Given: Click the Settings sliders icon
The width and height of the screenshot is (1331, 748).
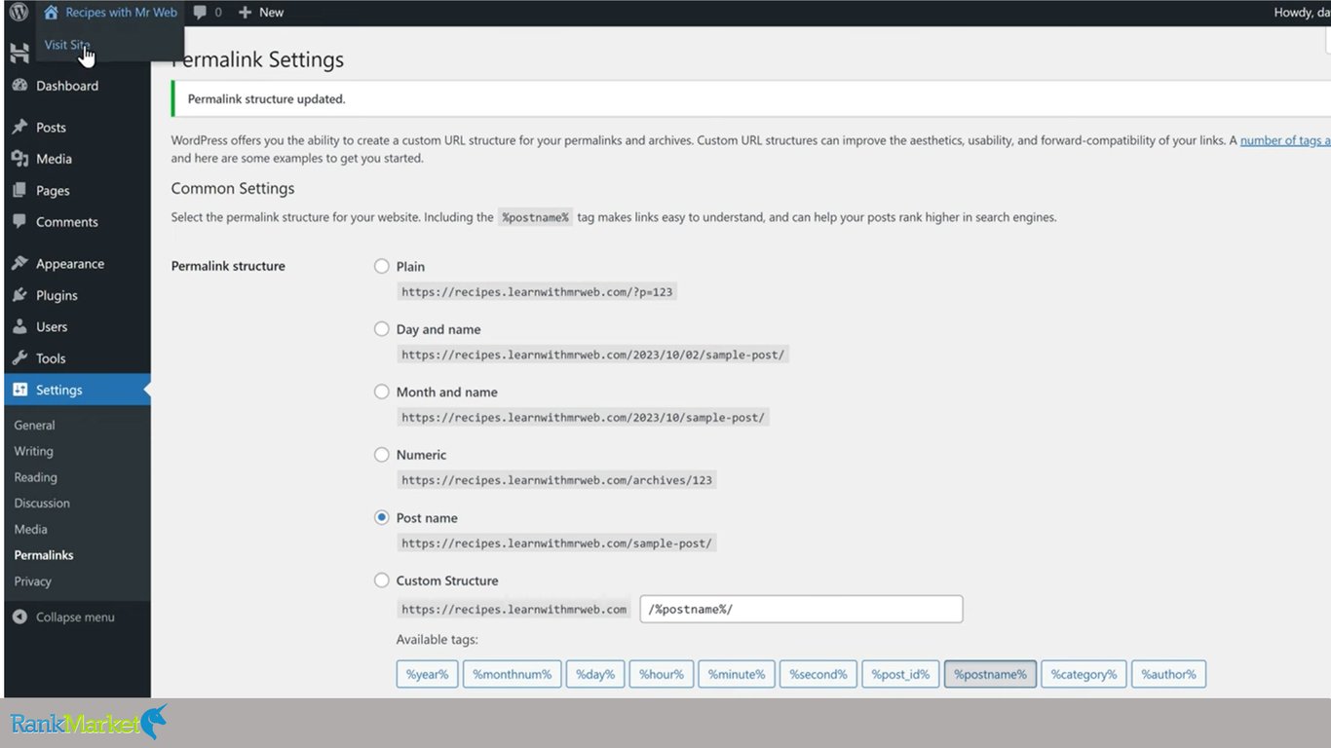Looking at the screenshot, I should [19, 390].
